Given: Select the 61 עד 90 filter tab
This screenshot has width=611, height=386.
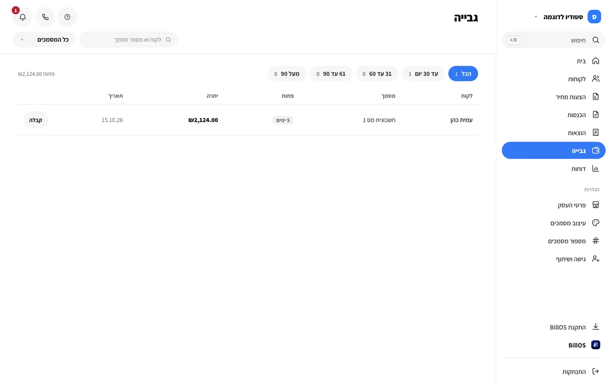Looking at the screenshot, I should point(331,74).
